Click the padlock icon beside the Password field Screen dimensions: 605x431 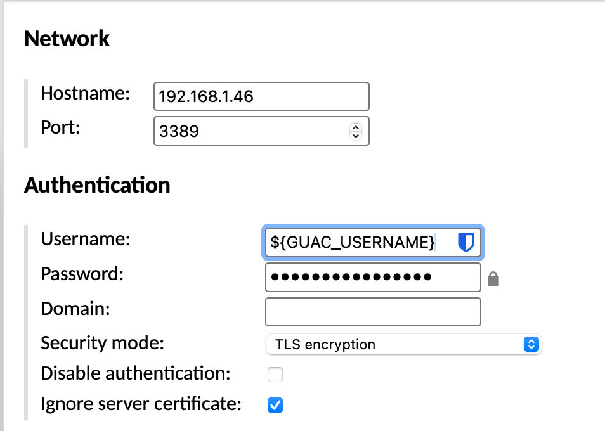tap(493, 278)
